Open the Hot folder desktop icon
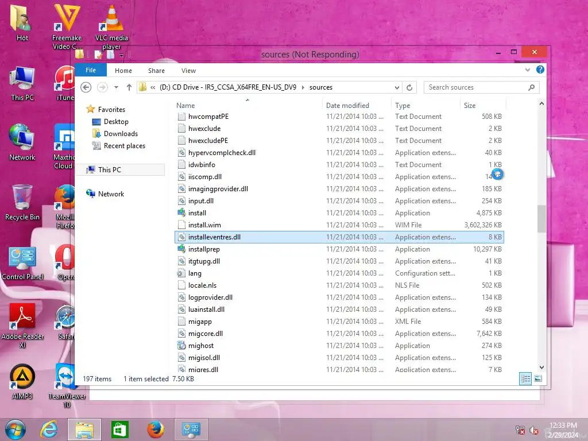The height and width of the screenshot is (441, 588). (22, 22)
